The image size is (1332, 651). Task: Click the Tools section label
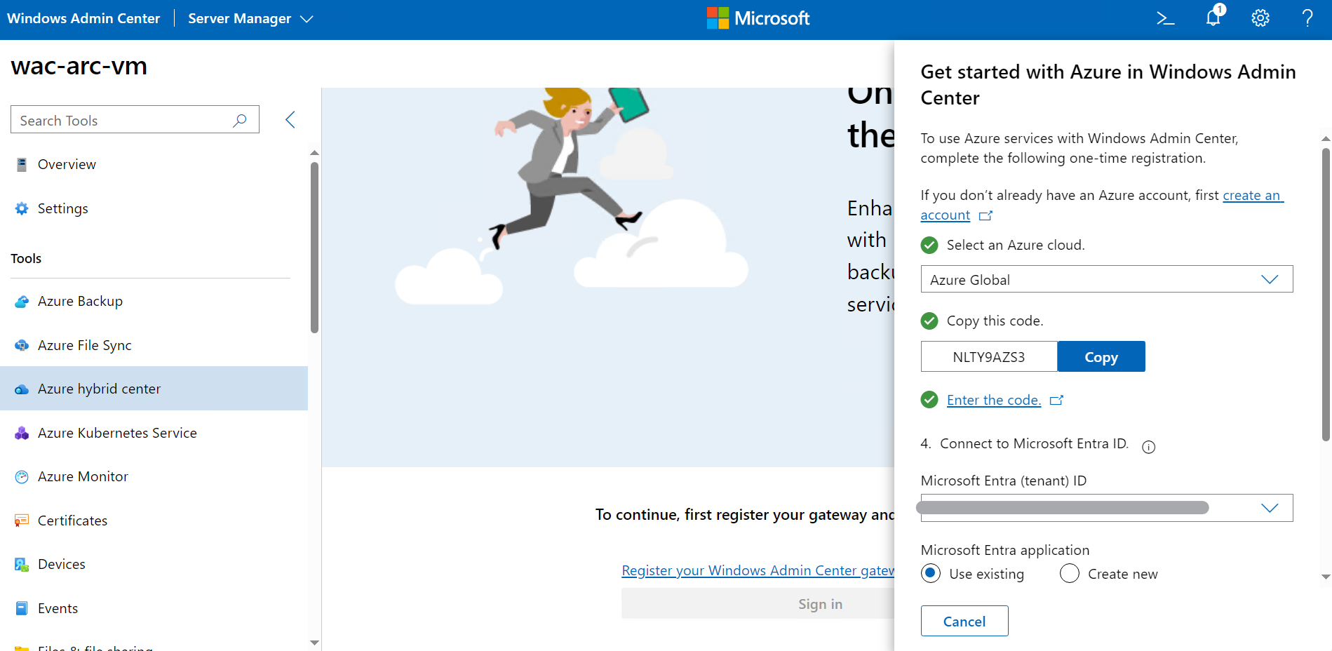click(26, 258)
